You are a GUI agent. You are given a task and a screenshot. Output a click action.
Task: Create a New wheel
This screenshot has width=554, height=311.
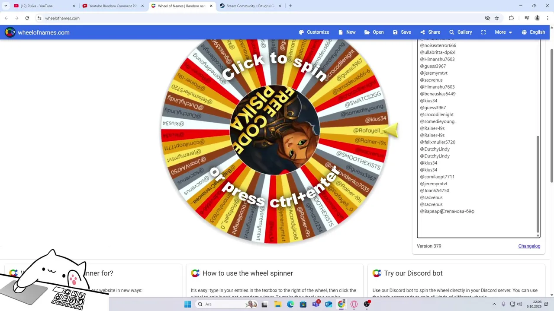(x=347, y=32)
